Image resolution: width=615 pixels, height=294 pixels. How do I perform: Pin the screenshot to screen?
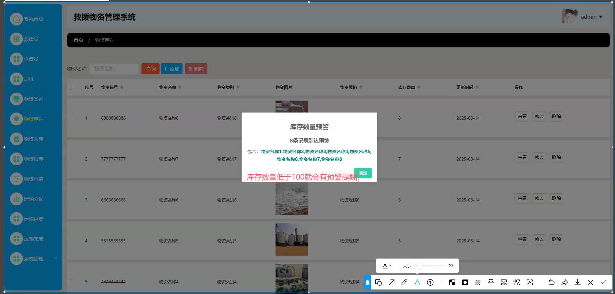point(491,282)
